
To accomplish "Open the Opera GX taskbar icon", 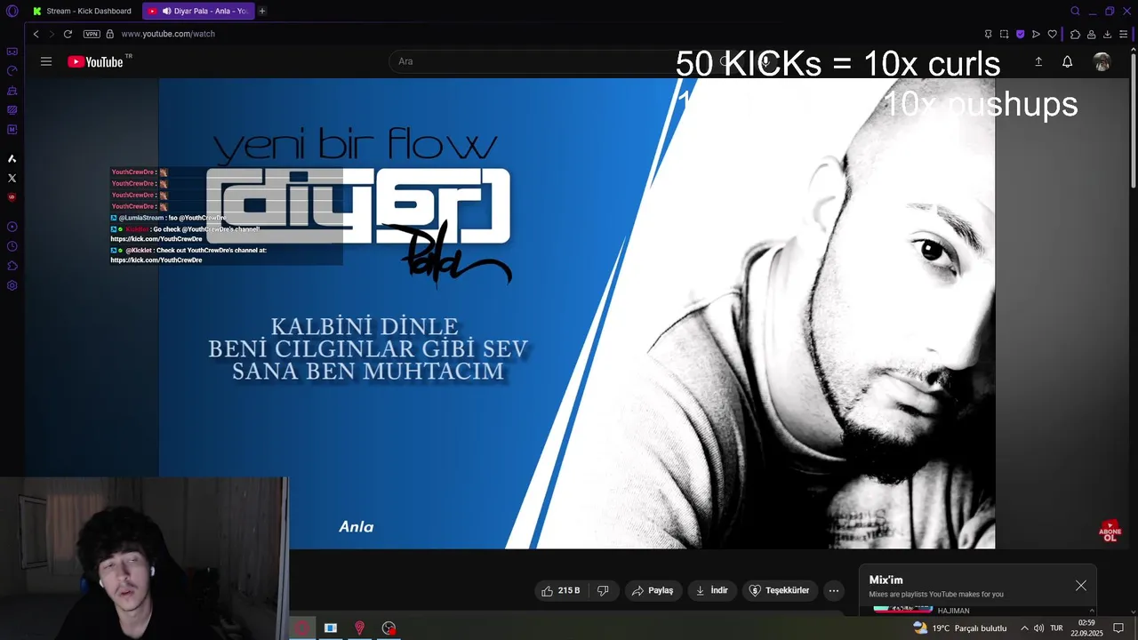I will click(301, 628).
